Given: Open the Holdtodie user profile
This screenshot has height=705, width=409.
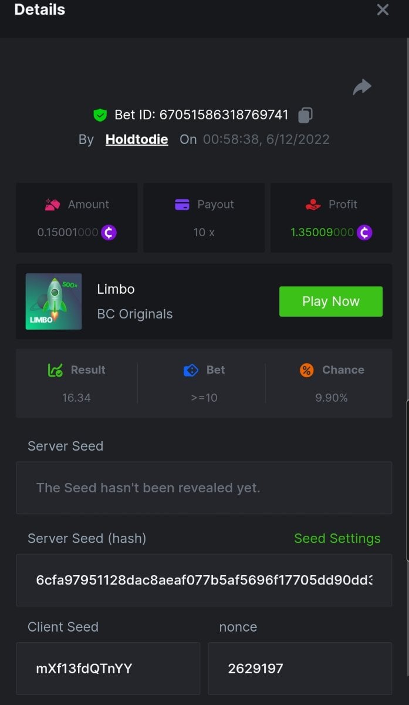Looking at the screenshot, I should point(137,140).
